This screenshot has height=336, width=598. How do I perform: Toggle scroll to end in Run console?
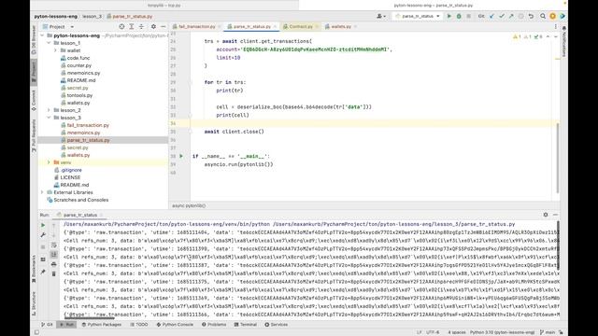tap(54, 255)
